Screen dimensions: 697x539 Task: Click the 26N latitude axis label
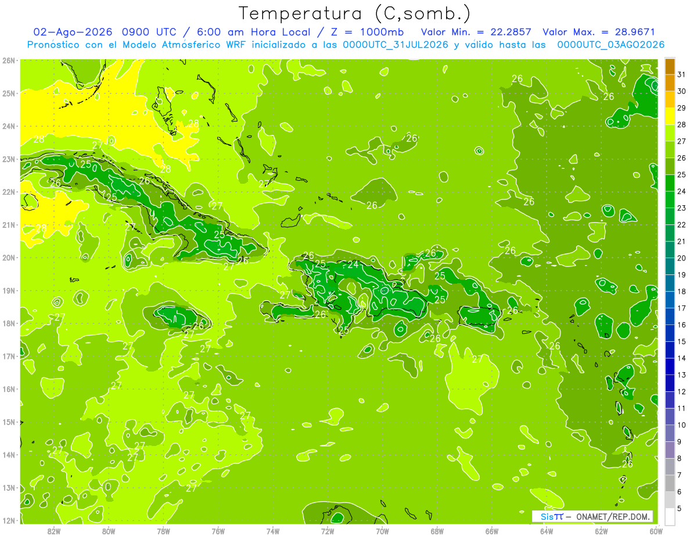tap(8, 60)
